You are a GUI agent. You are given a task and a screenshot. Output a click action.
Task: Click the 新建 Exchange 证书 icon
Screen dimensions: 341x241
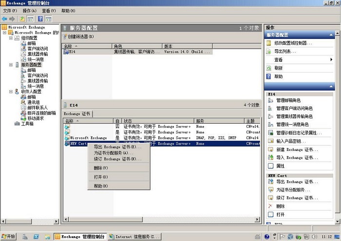tap(270, 149)
